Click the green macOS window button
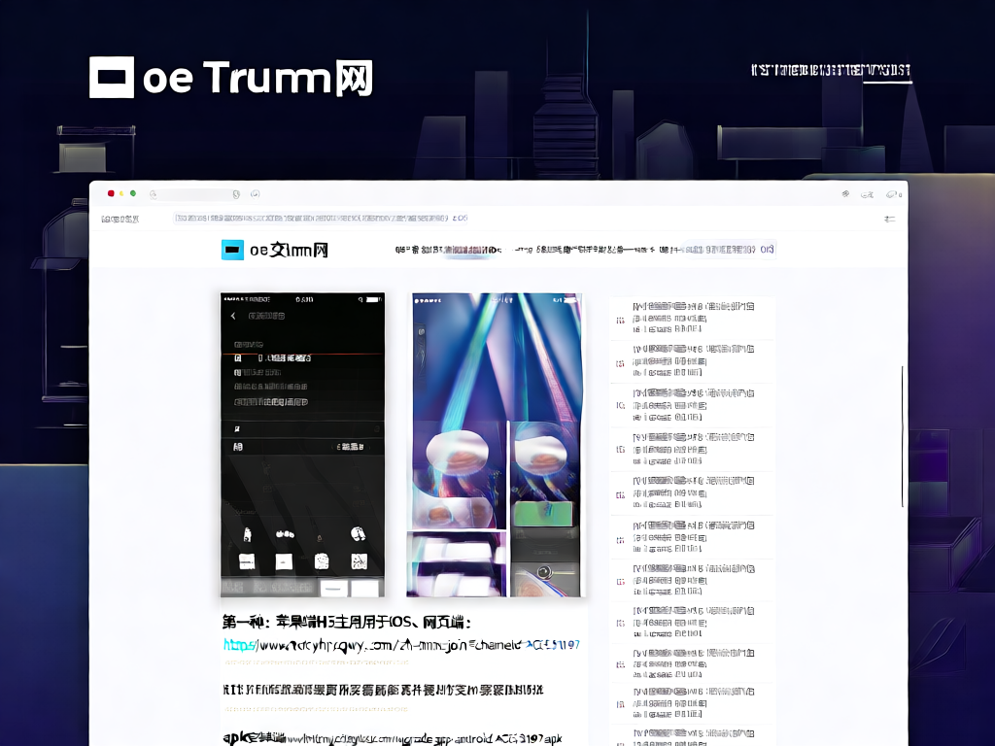This screenshot has width=995, height=746. 133,194
